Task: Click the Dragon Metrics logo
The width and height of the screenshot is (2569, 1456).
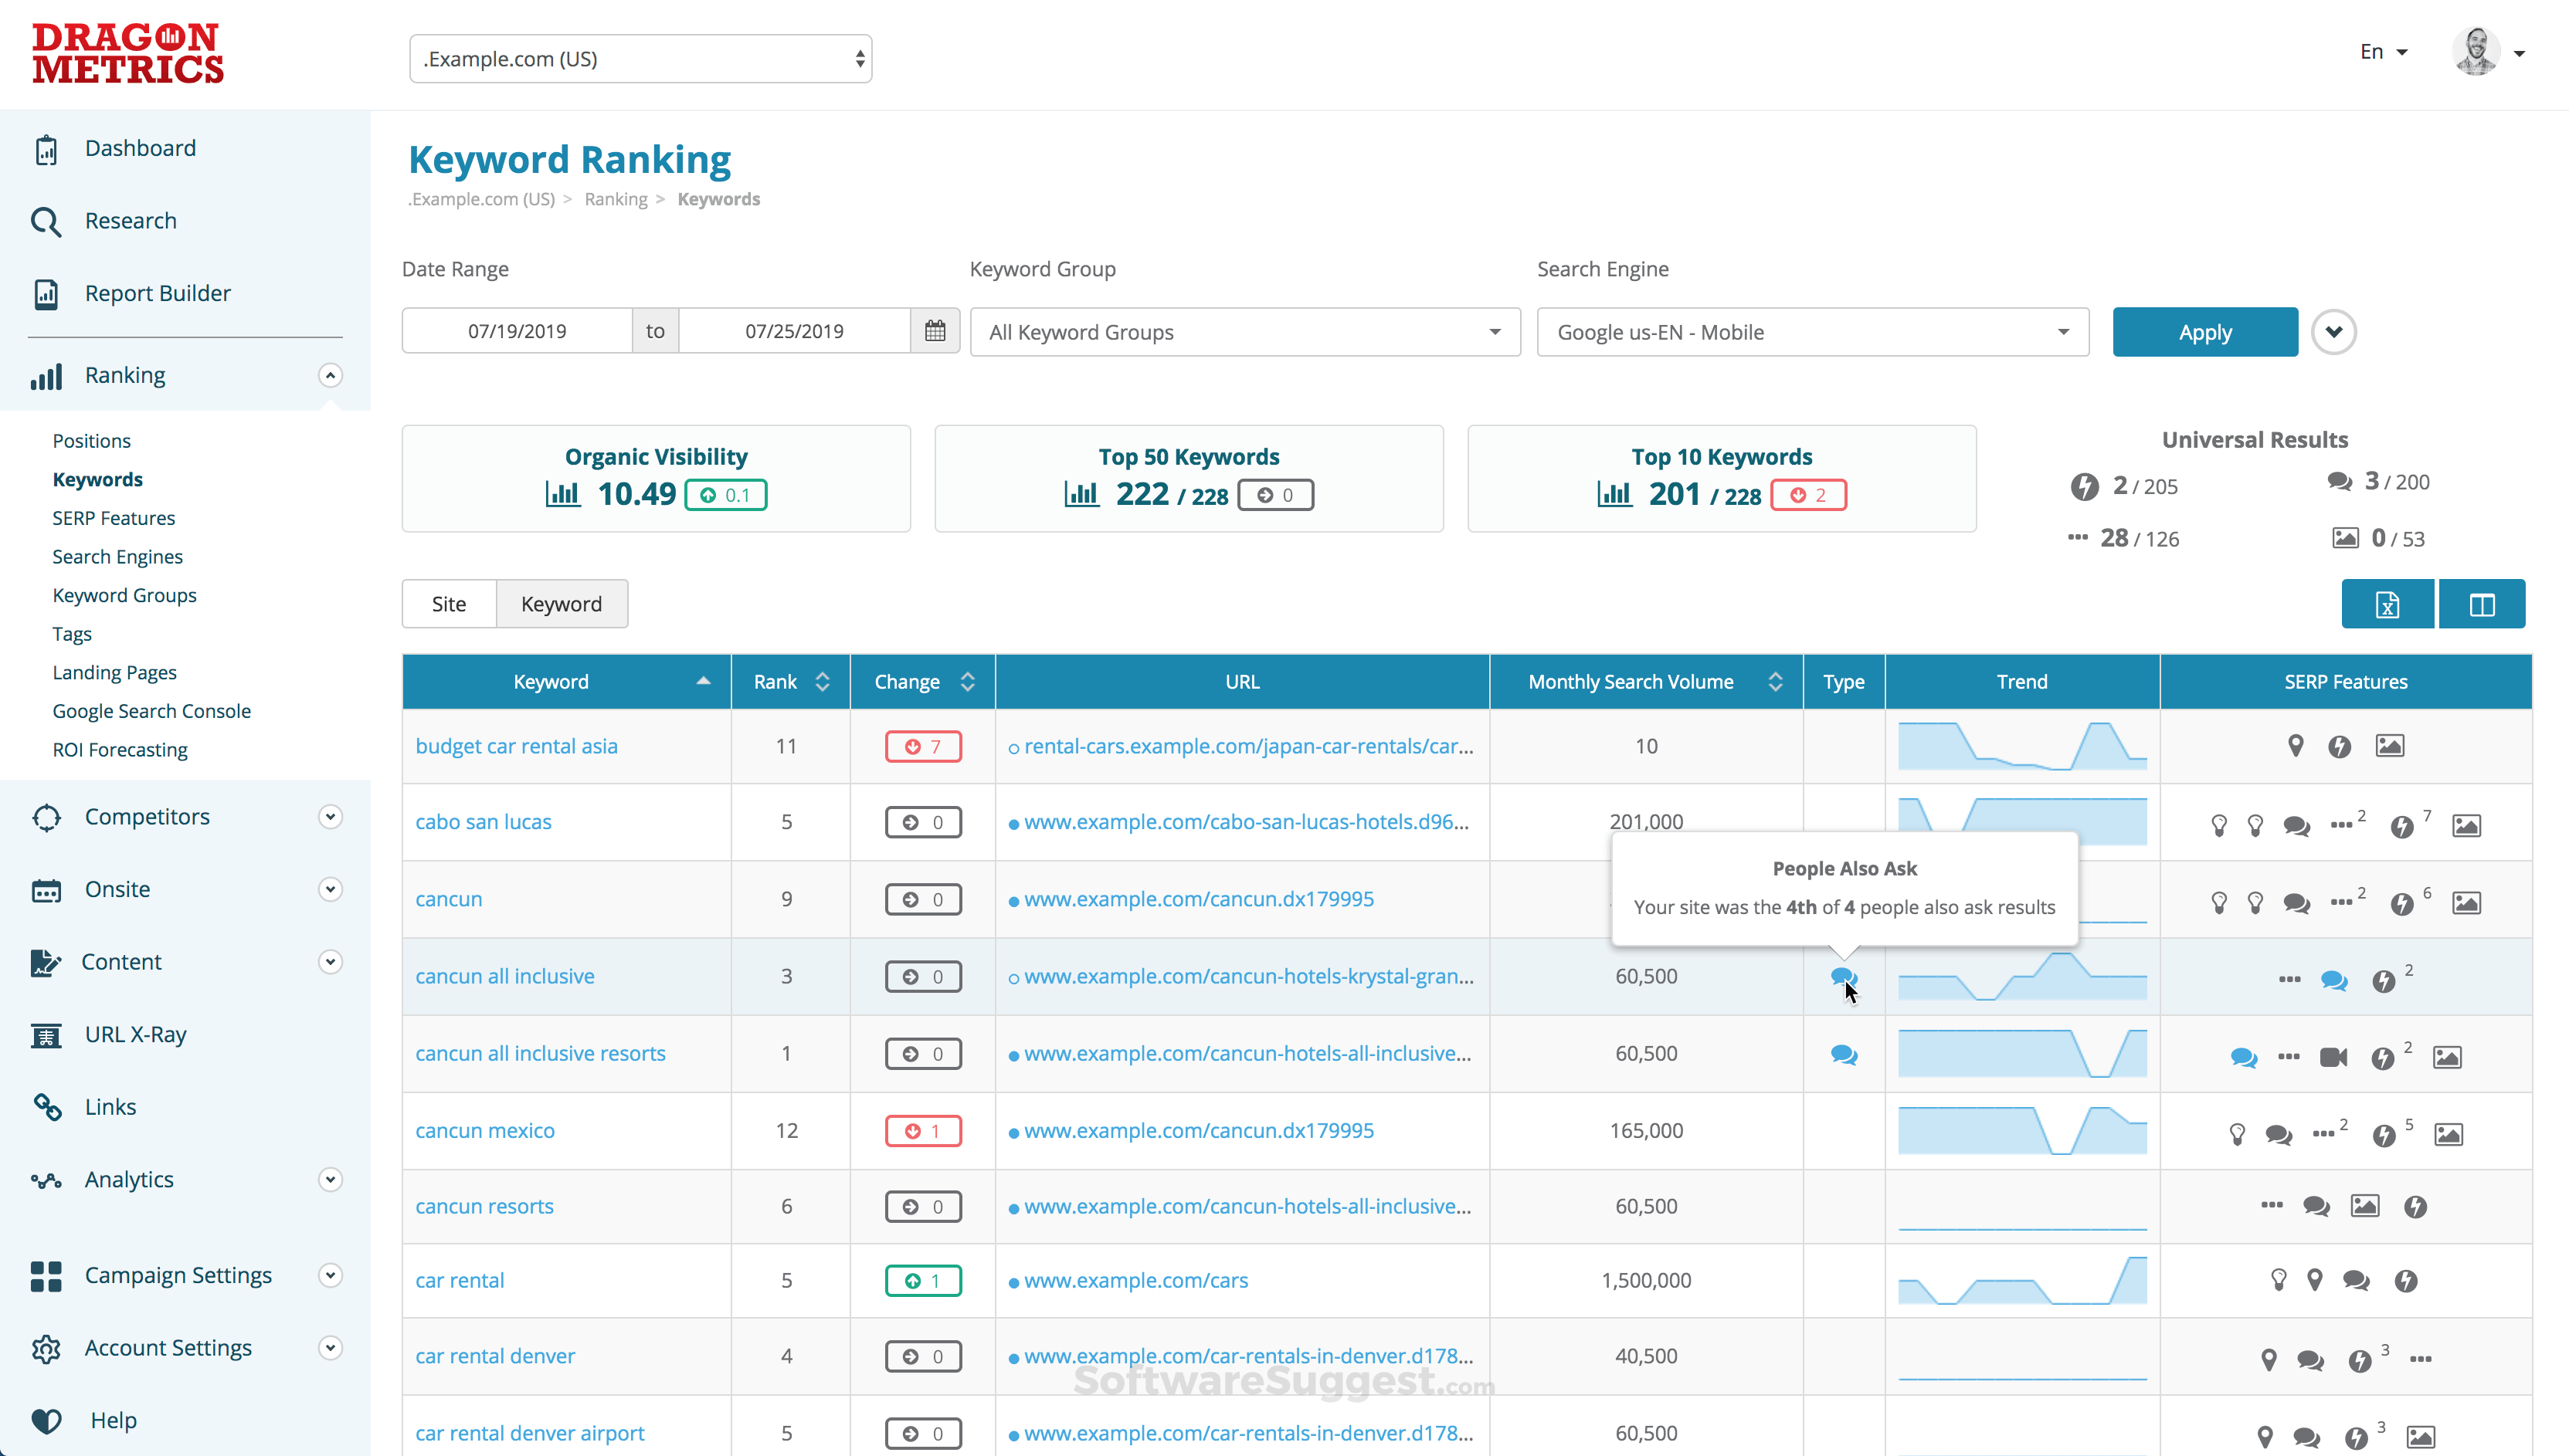Action: [127, 53]
